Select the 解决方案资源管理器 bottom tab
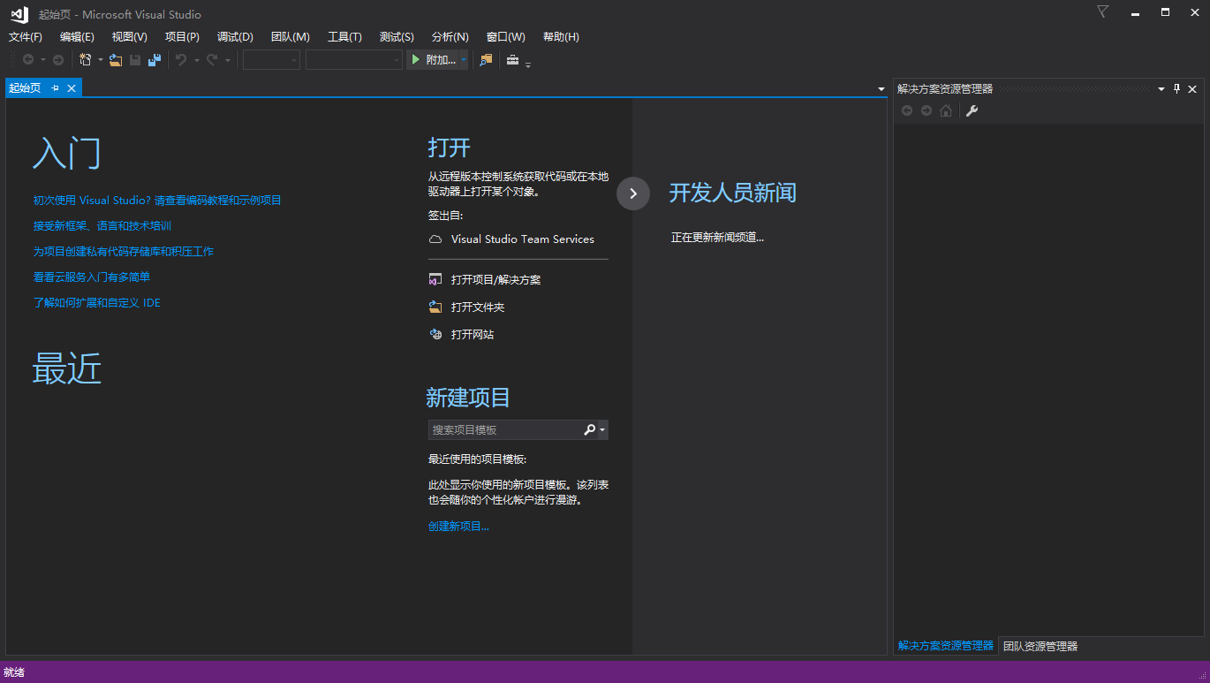Viewport: 1210px width, 683px height. click(x=945, y=646)
